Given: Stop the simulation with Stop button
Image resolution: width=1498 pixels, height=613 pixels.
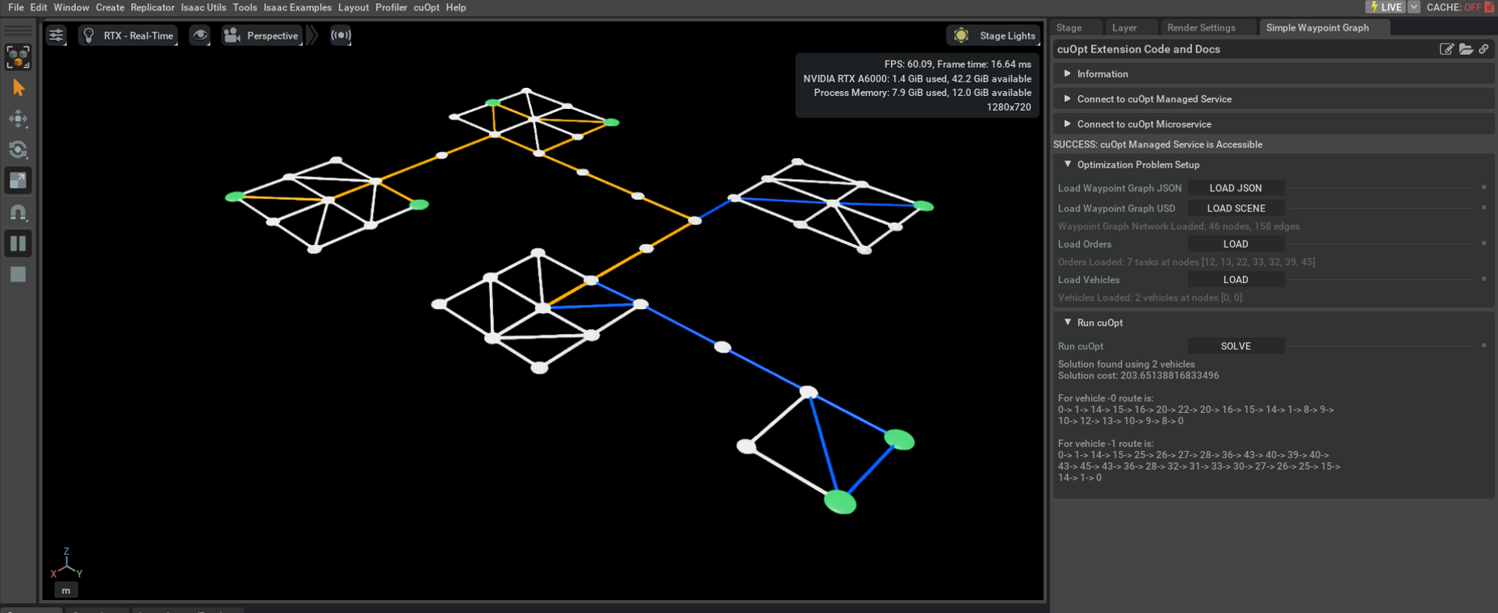Looking at the screenshot, I should (x=18, y=274).
